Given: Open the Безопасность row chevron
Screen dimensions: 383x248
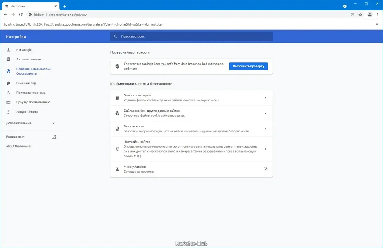Looking at the screenshot, I should [265, 129].
